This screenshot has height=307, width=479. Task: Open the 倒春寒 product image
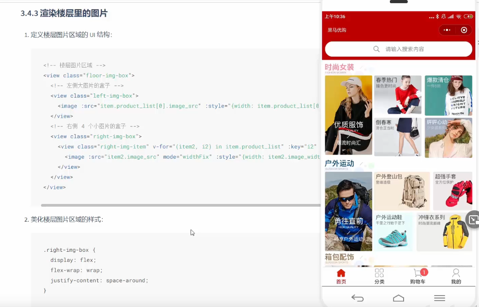398,137
